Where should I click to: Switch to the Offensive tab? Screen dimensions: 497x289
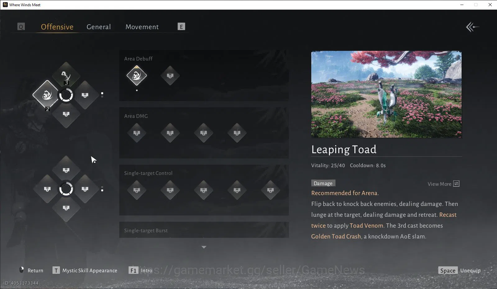(x=57, y=27)
